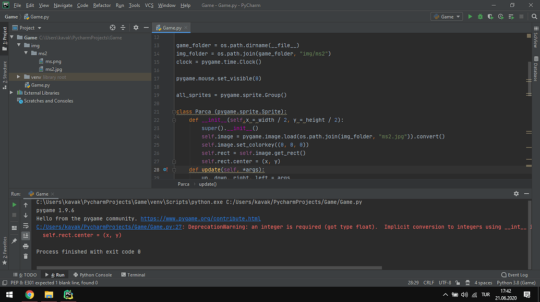Toggle soft-wrap in the Run console
The image size is (540, 302).
point(26,226)
